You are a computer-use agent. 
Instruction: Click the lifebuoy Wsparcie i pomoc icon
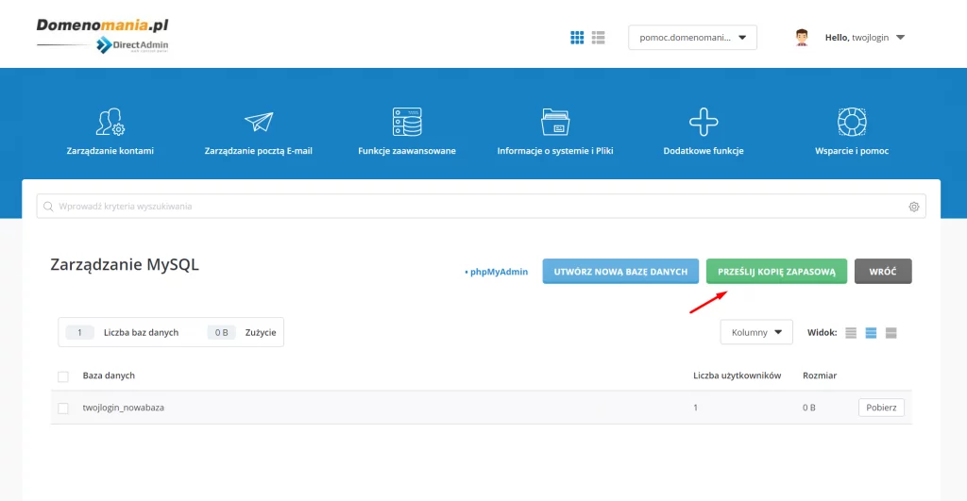852,122
